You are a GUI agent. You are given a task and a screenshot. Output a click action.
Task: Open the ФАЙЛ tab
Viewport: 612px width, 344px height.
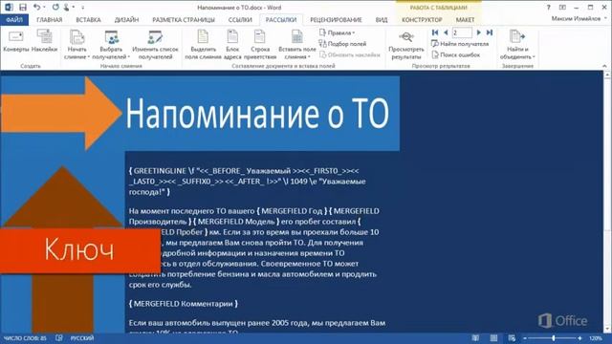click(x=14, y=19)
